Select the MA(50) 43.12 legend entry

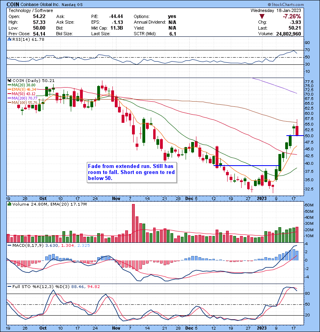coord(22,94)
